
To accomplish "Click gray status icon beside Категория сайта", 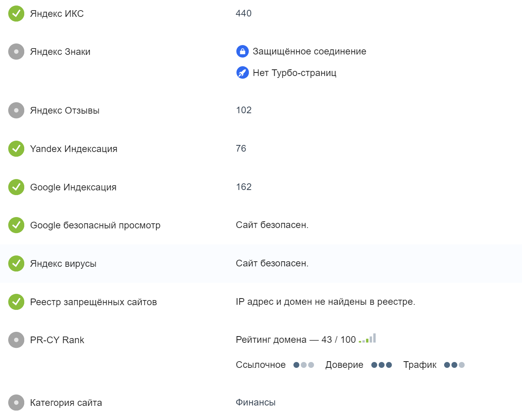I will click(x=16, y=403).
